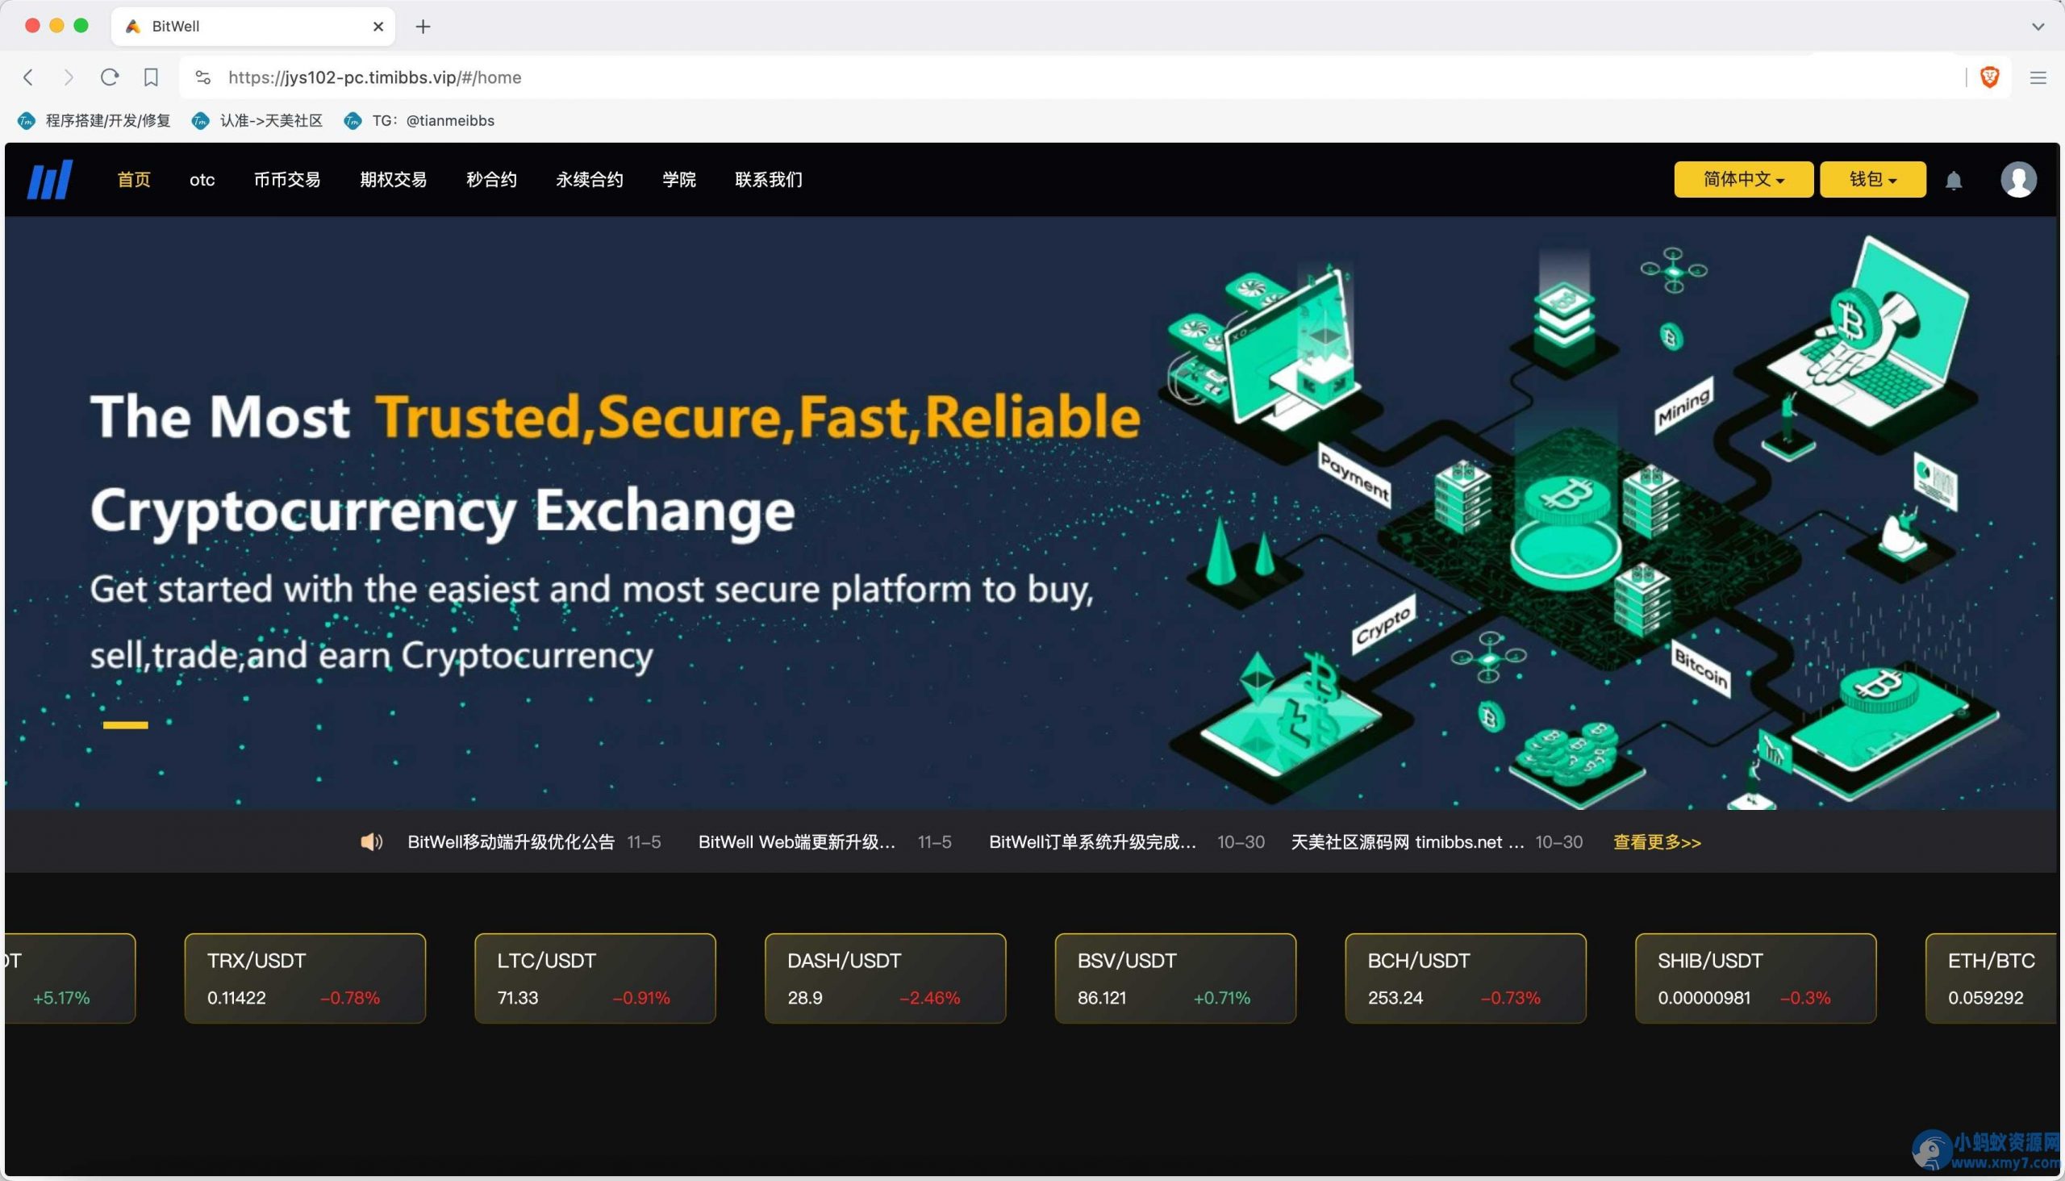Go to 币币交易 page
The width and height of the screenshot is (2065, 1181).
(x=287, y=179)
